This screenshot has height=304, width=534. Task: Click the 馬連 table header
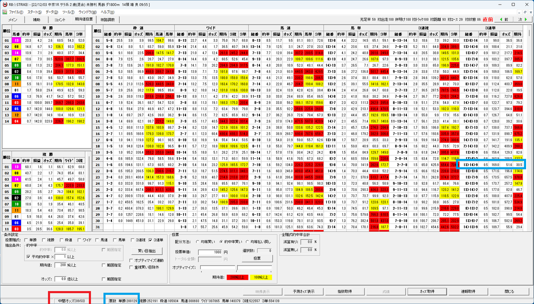tap(286, 28)
